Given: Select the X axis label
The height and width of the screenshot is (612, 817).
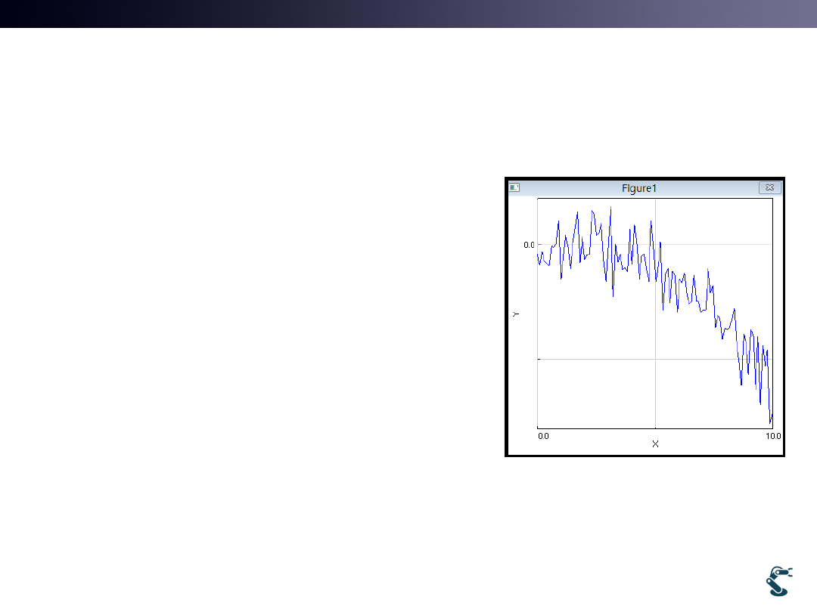Looking at the screenshot, I should click(655, 444).
